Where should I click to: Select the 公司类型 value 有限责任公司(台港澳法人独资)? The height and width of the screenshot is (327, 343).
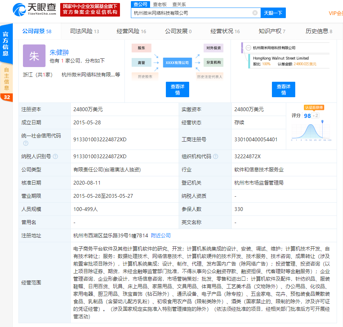107,170
